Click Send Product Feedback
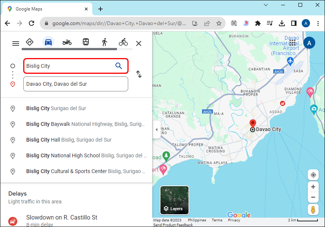The image size is (325, 227). pyautogui.click(x=173, y=225)
